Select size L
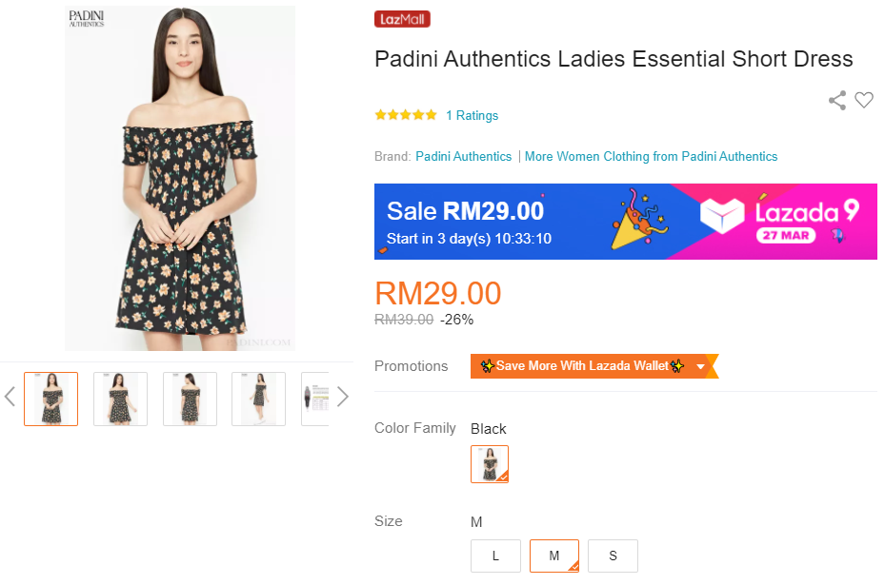Viewport: 885px width, 585px height. click(495, 556)
